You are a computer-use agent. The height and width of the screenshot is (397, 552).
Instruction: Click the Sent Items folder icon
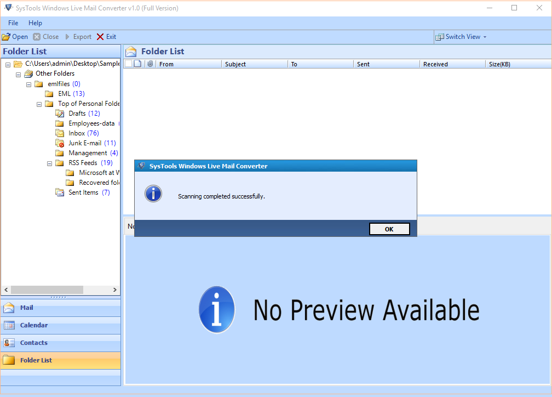click(x=60, y=192)
